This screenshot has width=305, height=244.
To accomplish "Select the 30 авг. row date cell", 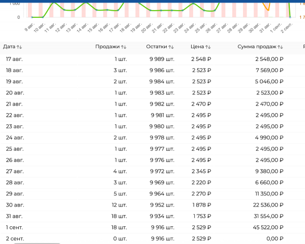I will click(x=14, y=204).
